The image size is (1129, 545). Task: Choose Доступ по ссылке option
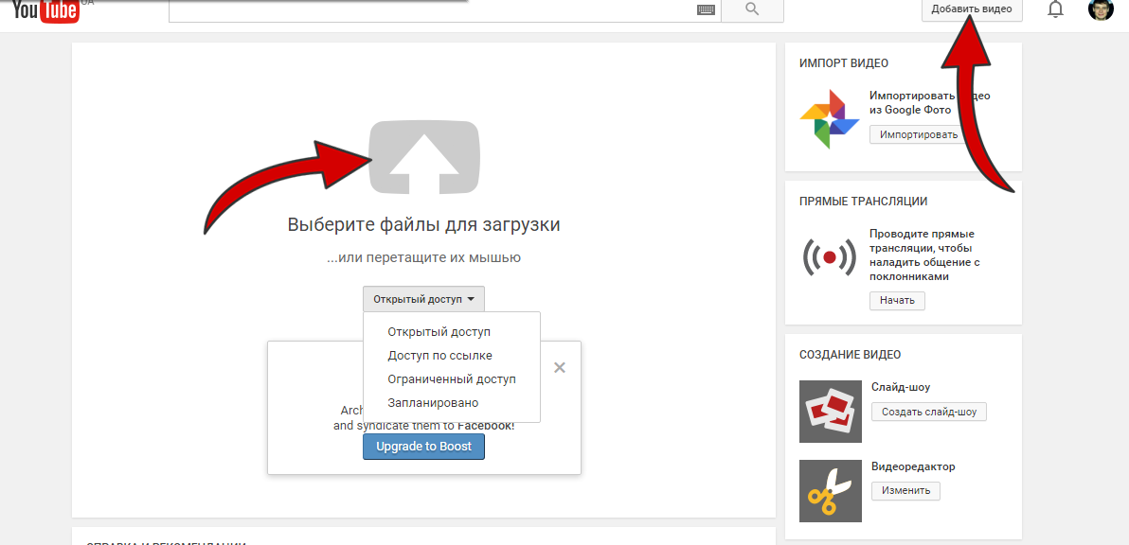click(439, 355)
